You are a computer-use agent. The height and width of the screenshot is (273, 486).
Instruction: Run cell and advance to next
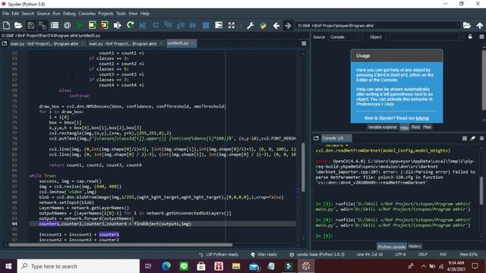(x=105, y=25)
